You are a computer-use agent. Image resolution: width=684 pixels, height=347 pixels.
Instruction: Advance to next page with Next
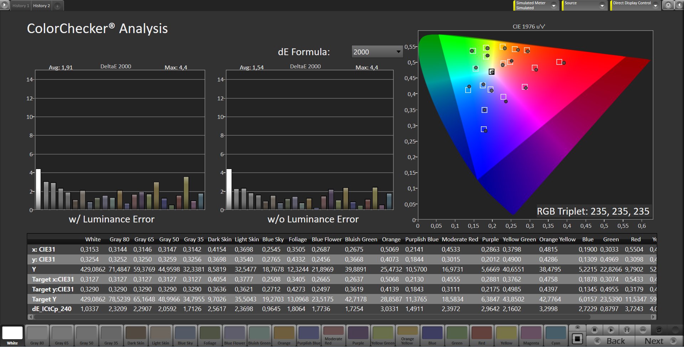click(659, 341)
